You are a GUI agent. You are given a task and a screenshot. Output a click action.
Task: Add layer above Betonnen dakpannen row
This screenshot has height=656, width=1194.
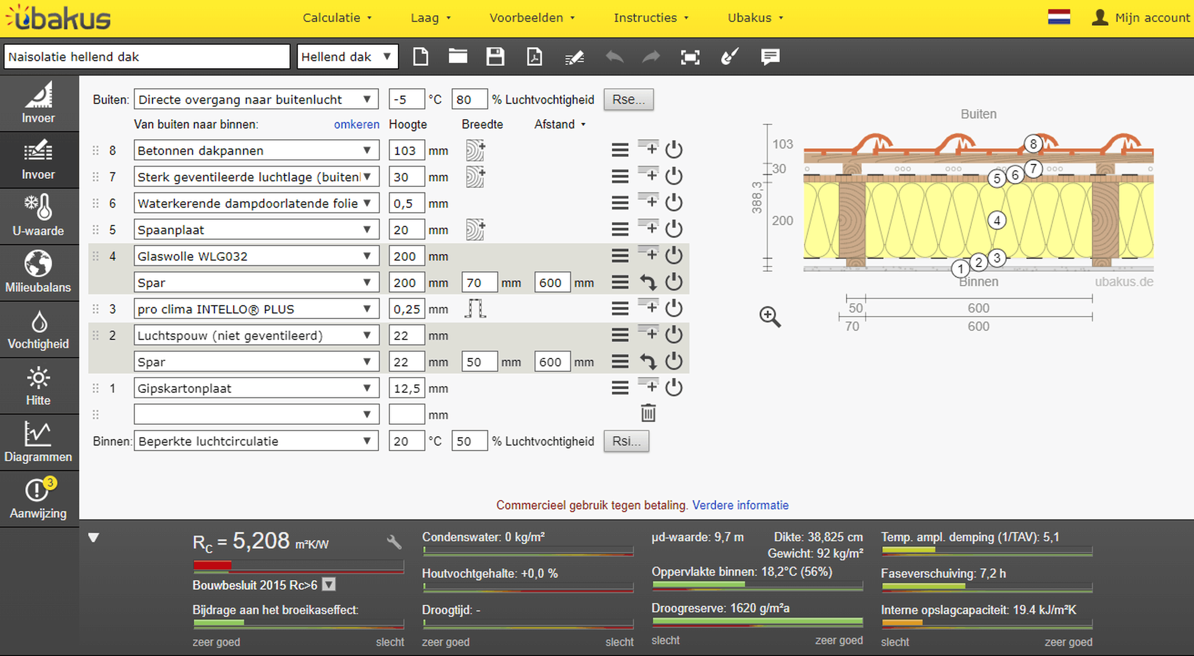point(648,148)
